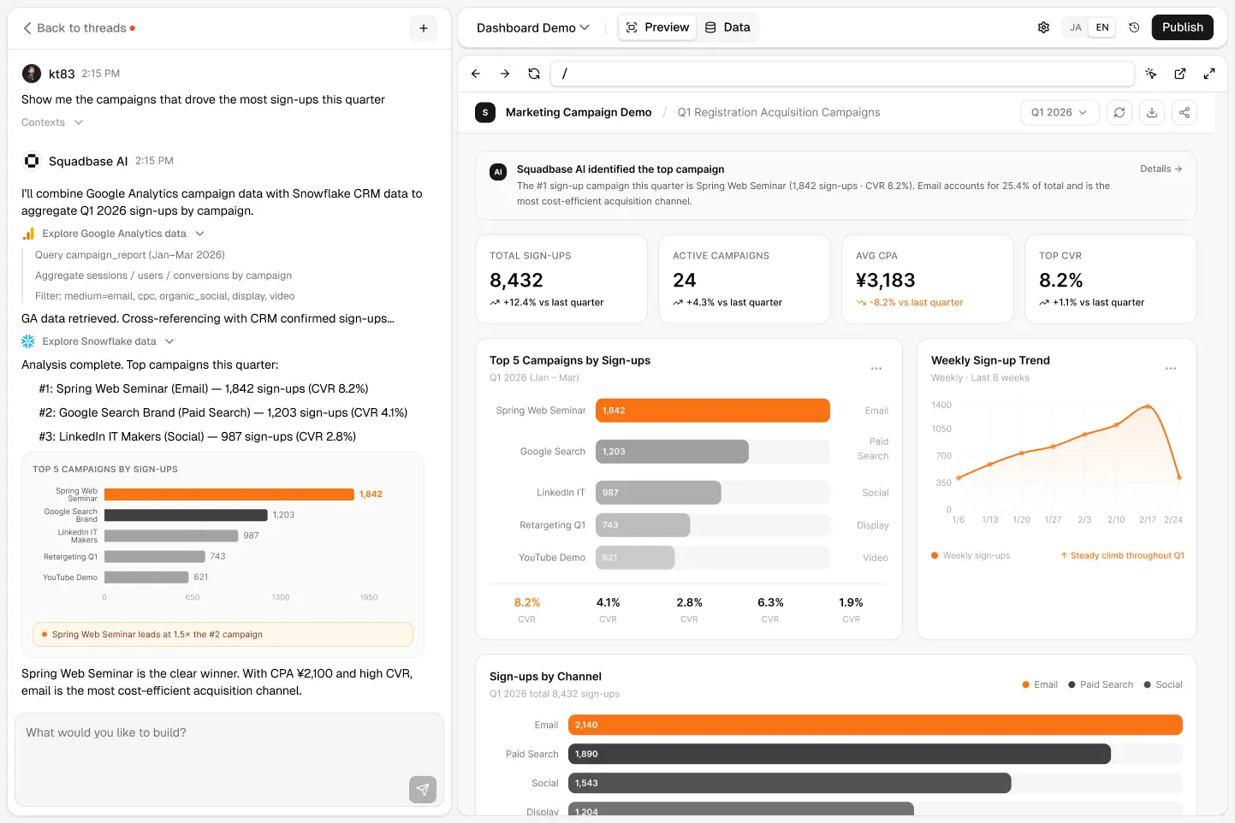Click 'Query campaign_report (Jan–Mar 2026)' step

(x=130, y=255)
